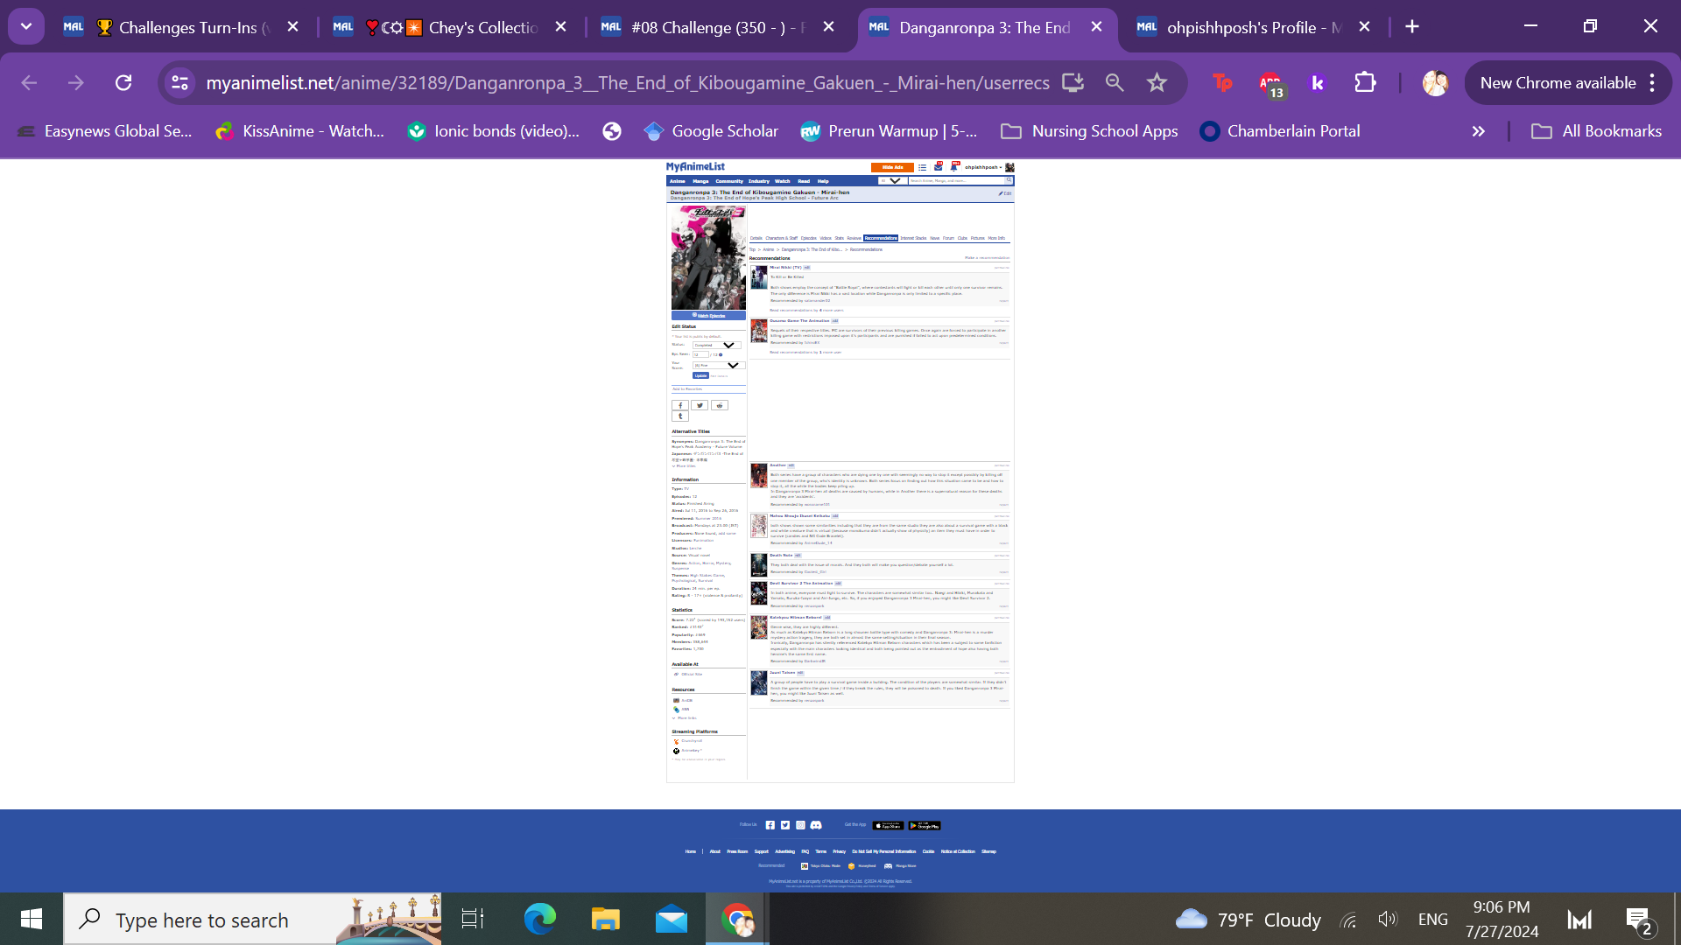Open the Community menu in MAL navbar
This screenshot has width=1681, height=945.
(729, 181)
